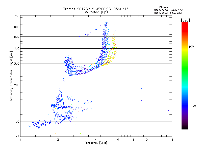The width and height of the screenshot is (202, 152).
Task: Click the blue E-layer trace near 100 km
Action: pos(40,124)
